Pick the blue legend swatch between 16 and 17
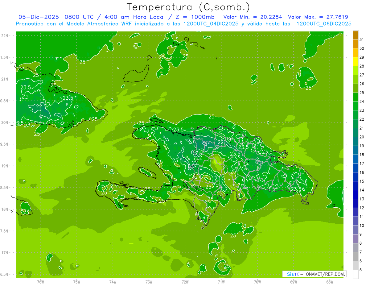This screenshot has height=286, width=370. pos(356,168)
